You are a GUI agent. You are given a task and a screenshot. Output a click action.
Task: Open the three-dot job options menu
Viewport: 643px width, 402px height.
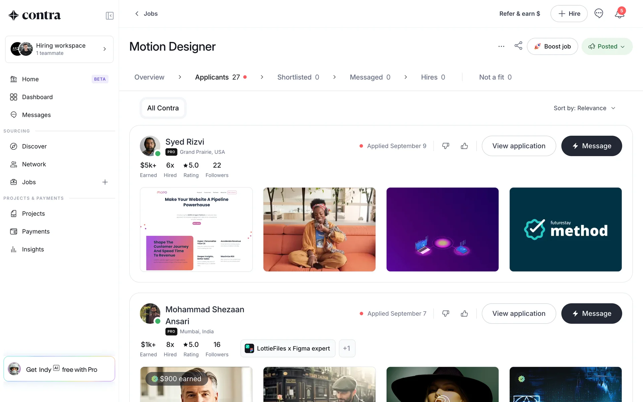(x=501, y=47)
